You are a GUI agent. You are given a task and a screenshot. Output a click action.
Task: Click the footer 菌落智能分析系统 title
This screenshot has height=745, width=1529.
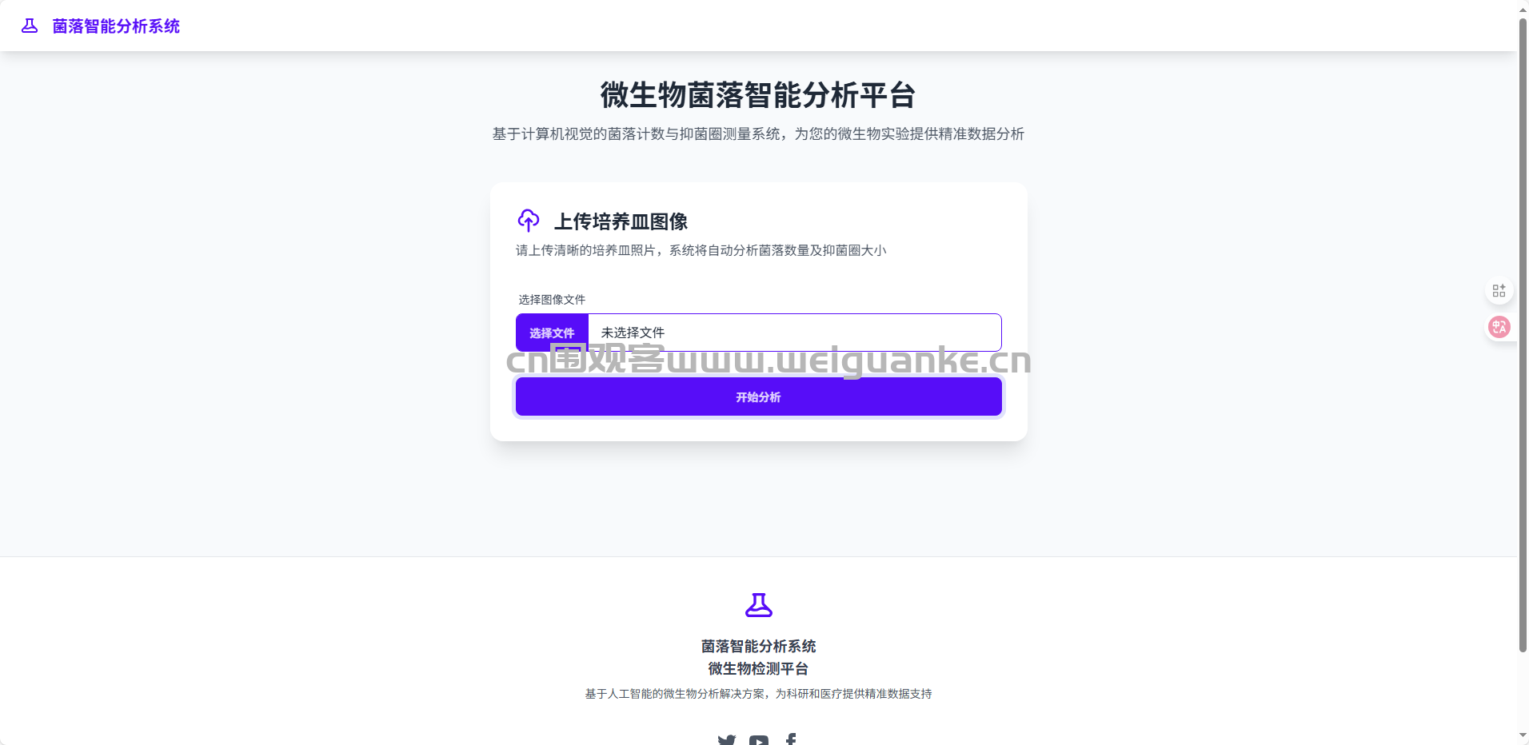[x=759, y=646]
